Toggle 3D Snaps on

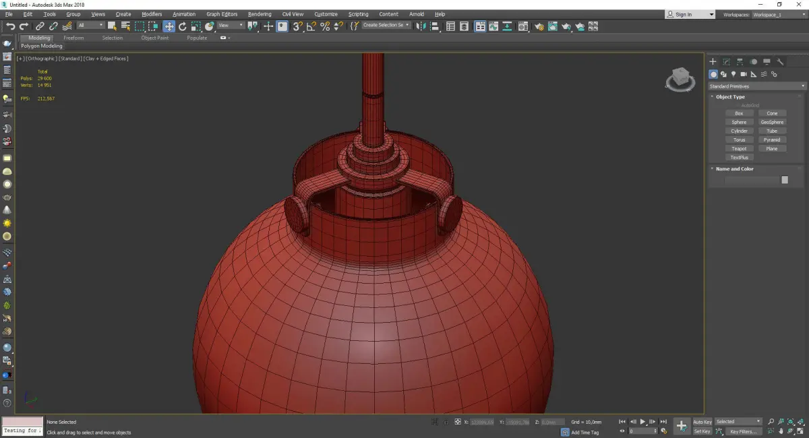pos(297,26)
